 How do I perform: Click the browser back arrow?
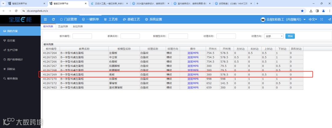pyautogui.click(x=4, y=11)
